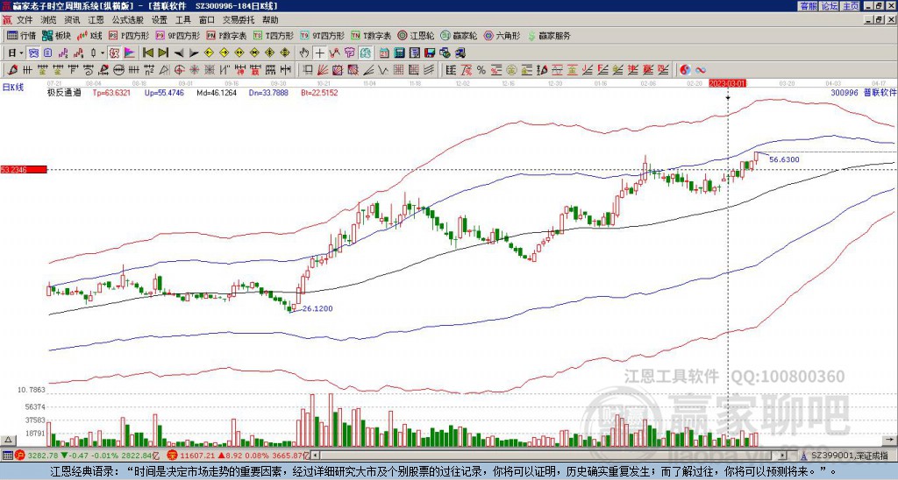The image size is (898, 480).
Task: Click the up-triangle button at bottom-left
Action: pyautogui.click(x=8, y=440)
